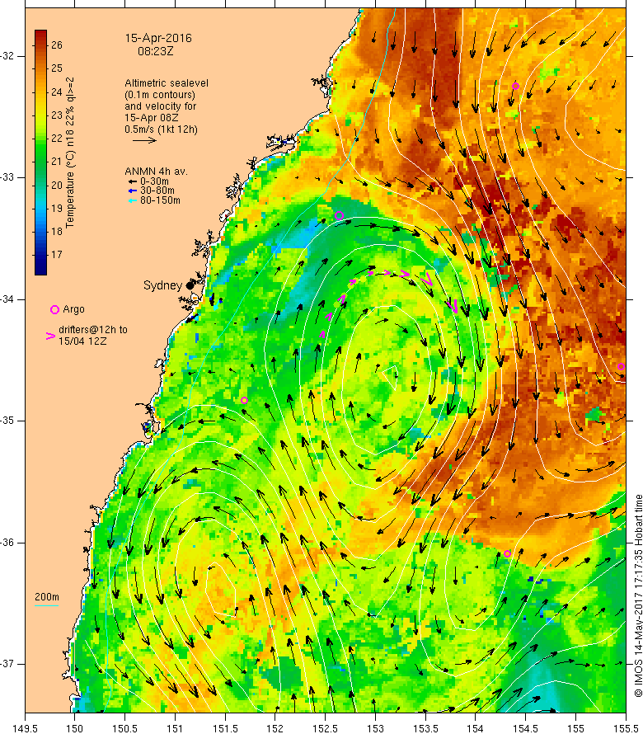Viewport: 643px width, 734px height.
Task: Click the '0.5m/s (1kt 12h)' scale text
Action: pyautogui.click(x=161, y=129)
